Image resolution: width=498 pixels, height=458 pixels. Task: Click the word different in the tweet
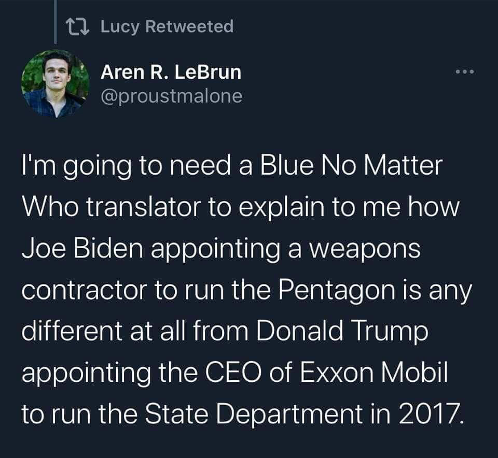pyautogui.click(x=72, y=331)
